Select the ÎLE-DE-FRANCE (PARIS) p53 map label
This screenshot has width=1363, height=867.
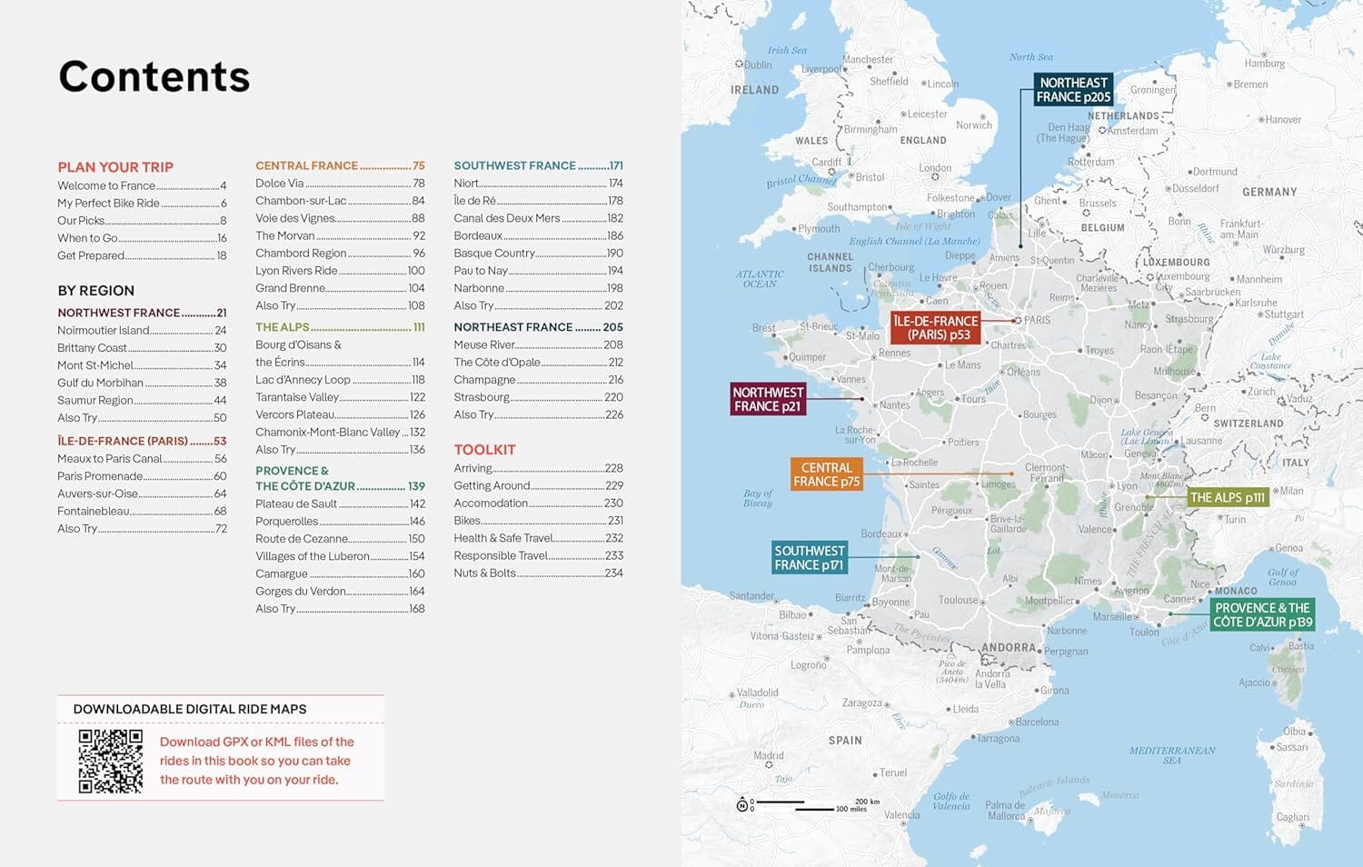click(x=937, y=326)
